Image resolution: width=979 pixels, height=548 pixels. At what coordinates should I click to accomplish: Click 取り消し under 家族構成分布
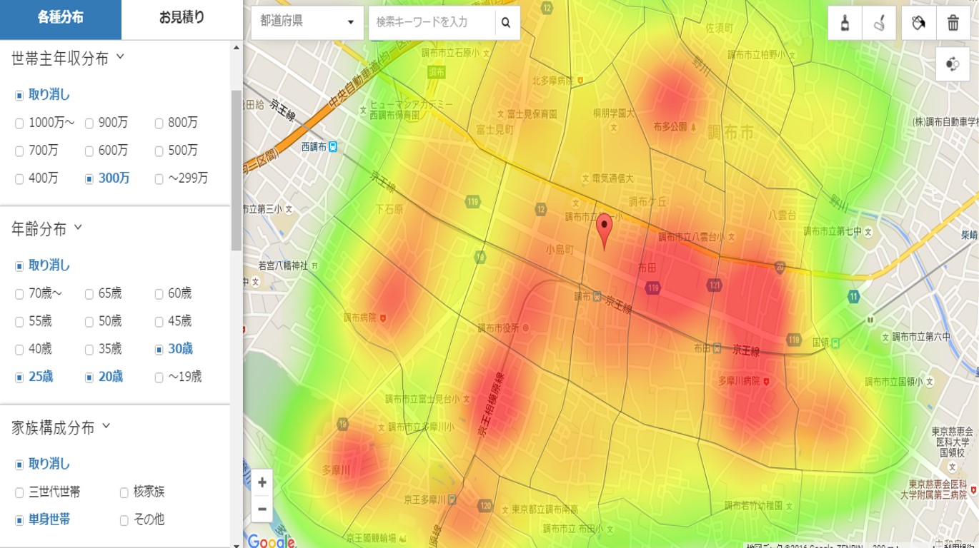click(49, 464)
